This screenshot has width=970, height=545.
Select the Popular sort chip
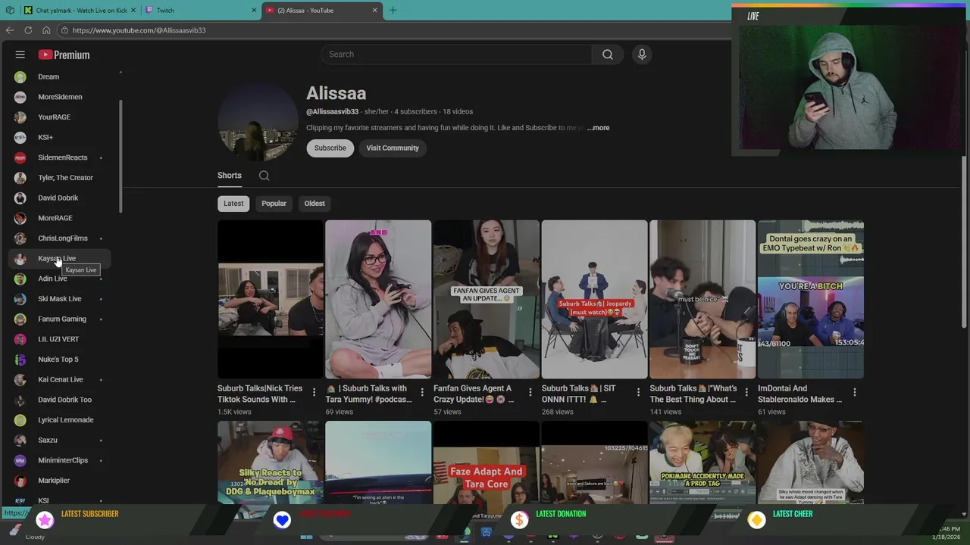point(274,204)
